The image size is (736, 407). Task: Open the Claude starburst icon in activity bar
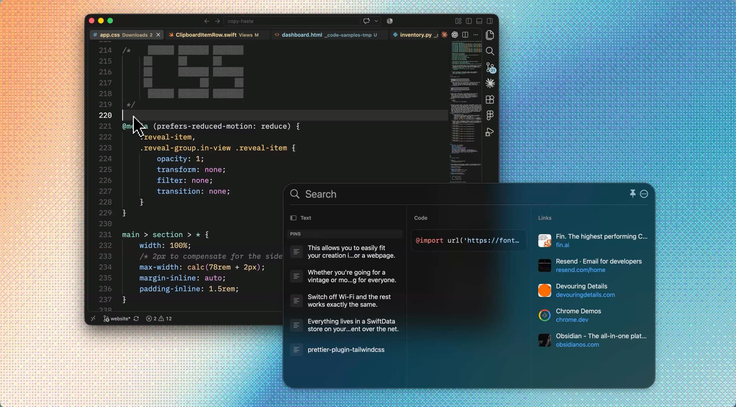click(x=490, y=83)
